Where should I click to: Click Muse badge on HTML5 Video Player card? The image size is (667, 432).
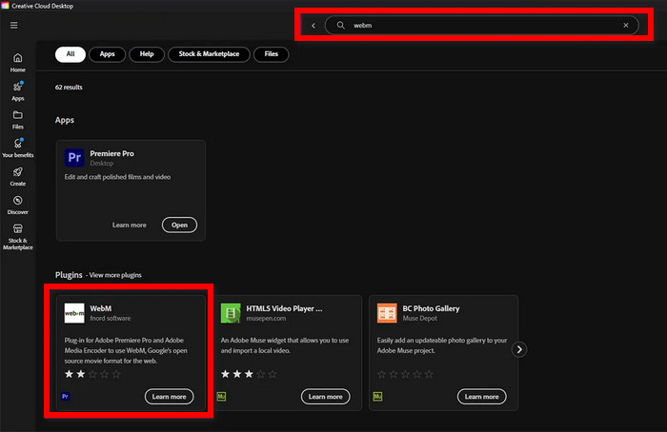pos(221,397)
